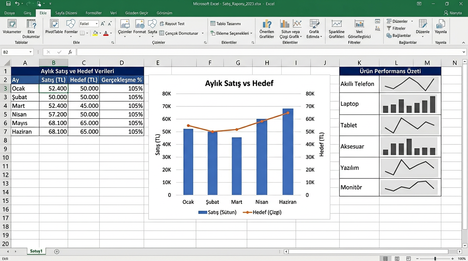Image resolution: width=468 pixels, height=261 pixels.
Task: Add a new sheet with plus button
Action: pyautogui.click(x=57, y=251)
